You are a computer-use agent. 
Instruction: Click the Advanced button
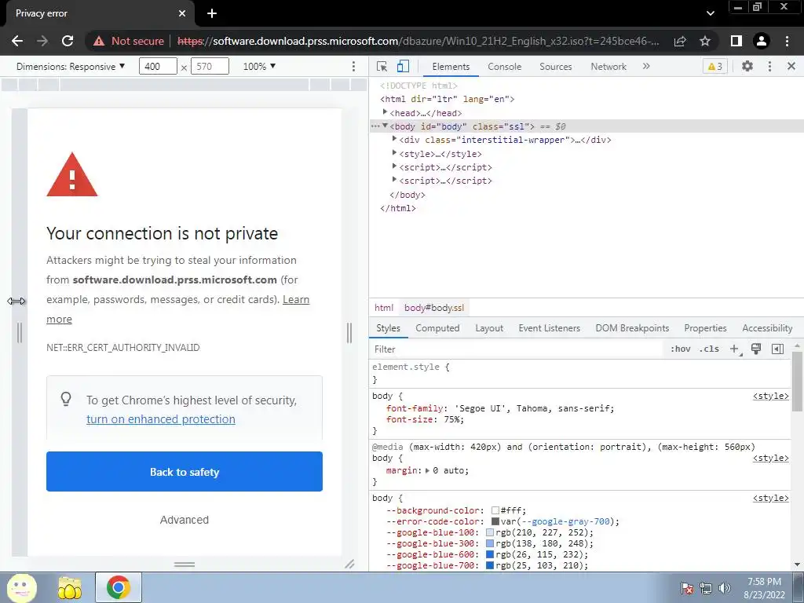184,520
